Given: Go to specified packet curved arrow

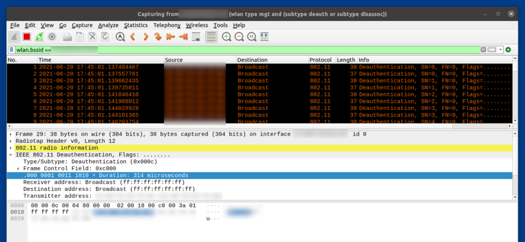Looking at the screenshot, I should (158, 37).
